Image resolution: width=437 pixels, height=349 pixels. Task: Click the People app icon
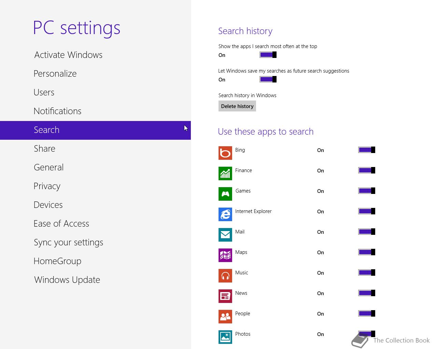225,317
